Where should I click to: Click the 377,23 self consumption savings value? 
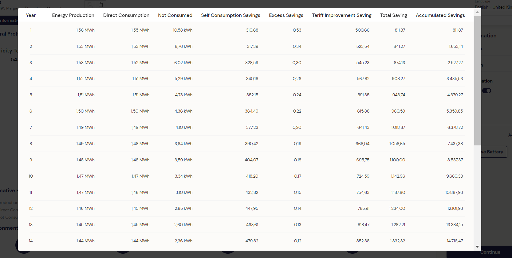[x=252, y=127]
